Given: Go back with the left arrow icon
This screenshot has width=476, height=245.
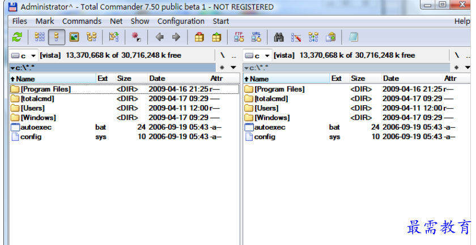Looking at the screenshot, I should point(159,37).
